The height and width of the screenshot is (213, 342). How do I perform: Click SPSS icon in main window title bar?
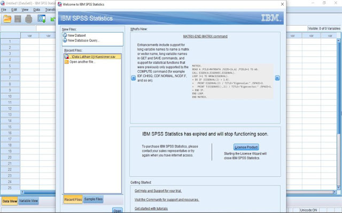click(x=2, y=3)
